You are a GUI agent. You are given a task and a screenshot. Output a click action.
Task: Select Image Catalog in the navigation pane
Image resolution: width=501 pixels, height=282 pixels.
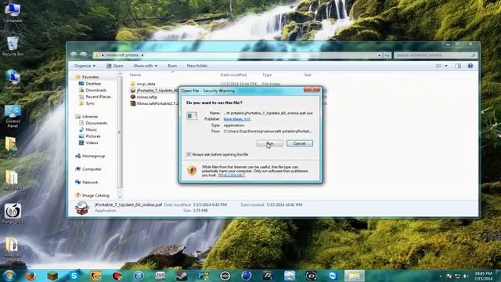tap(96, 195)
